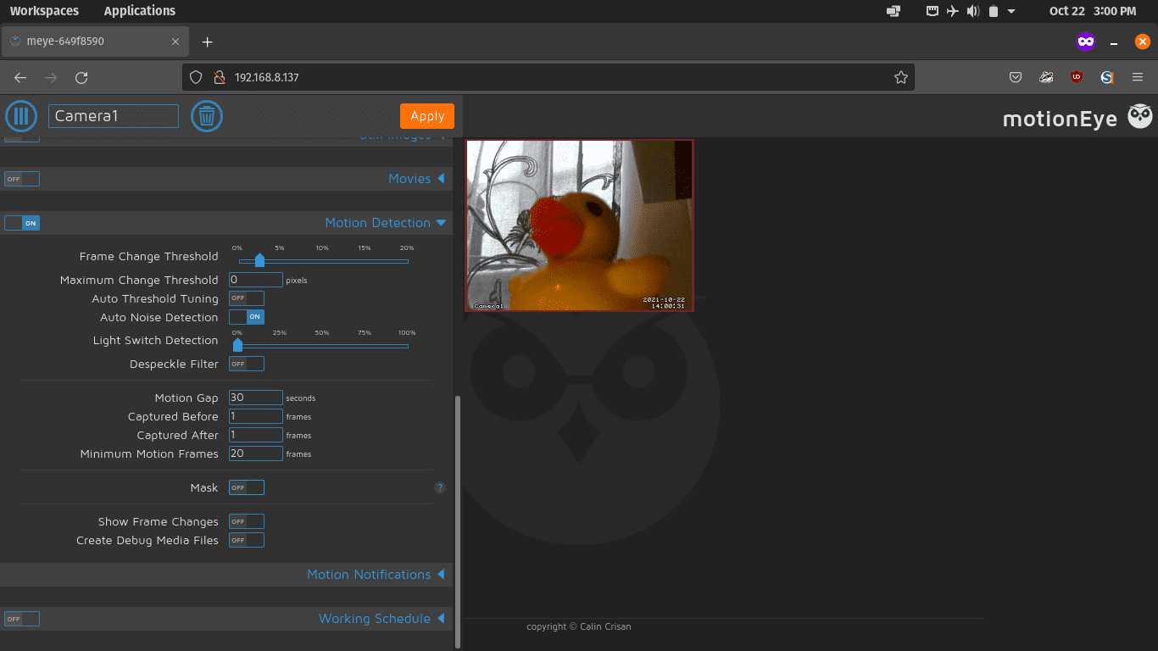Click the Captured After frames field
The width and height of the screenshot is (1158, 651).
[x=256, y=435]
